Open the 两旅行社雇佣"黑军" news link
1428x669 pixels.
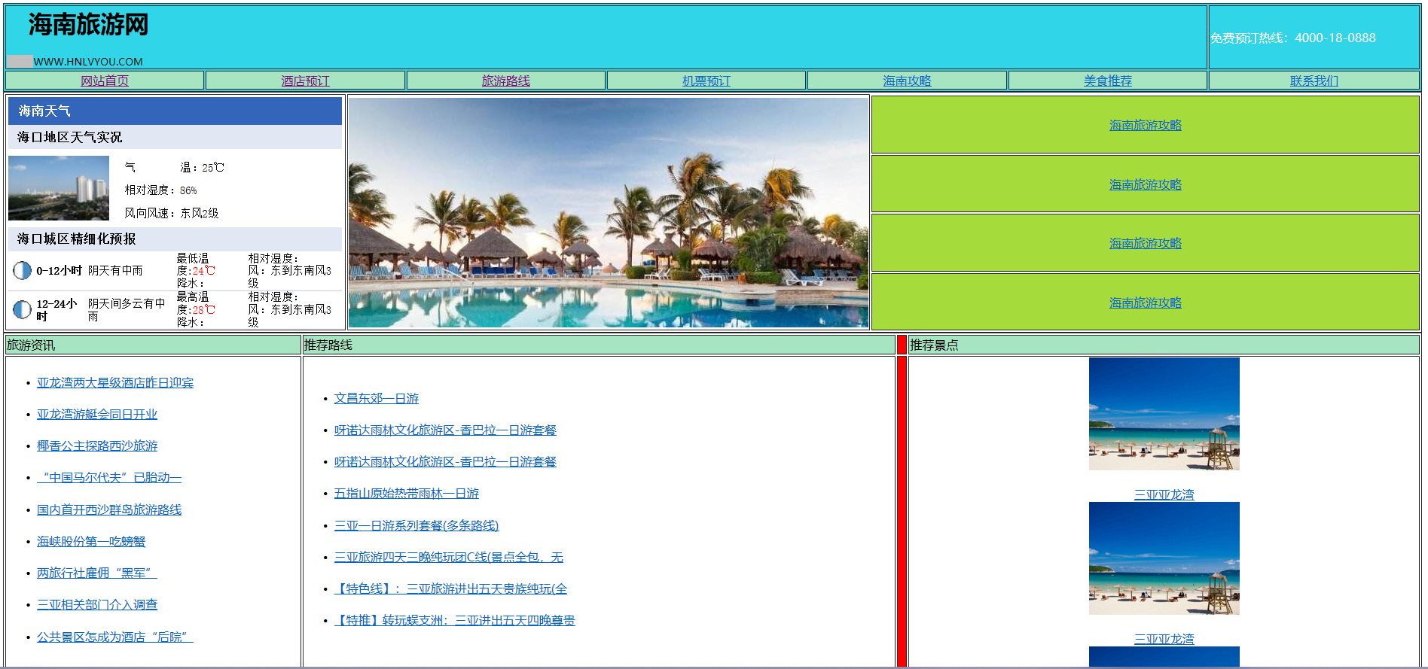[x=97, y=573]
